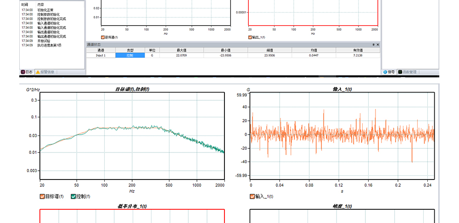Image resolution: width=459 pixels, height=223 pixels.
Task: Uncheck the 逆传递(f) trace checkbox
Action: [103, 38]
